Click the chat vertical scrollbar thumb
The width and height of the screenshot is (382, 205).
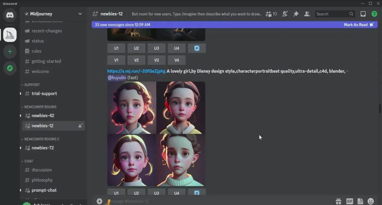point(380,108)
